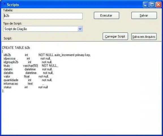The image size is (163, 136).
Task: Click the 'idpessoa' column line
Action: 27,58
